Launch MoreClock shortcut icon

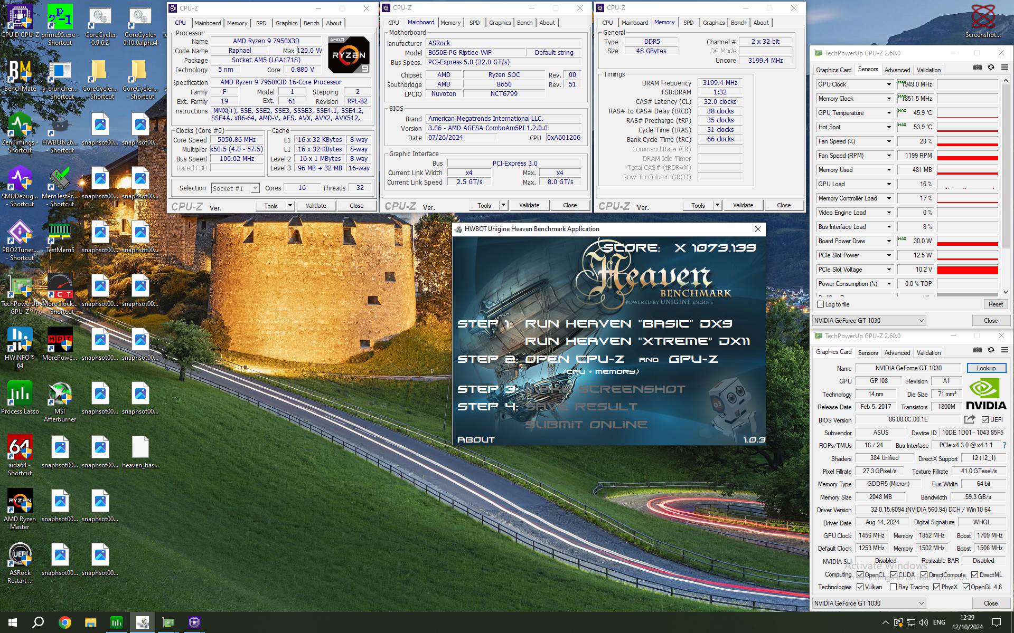[60, 294]
